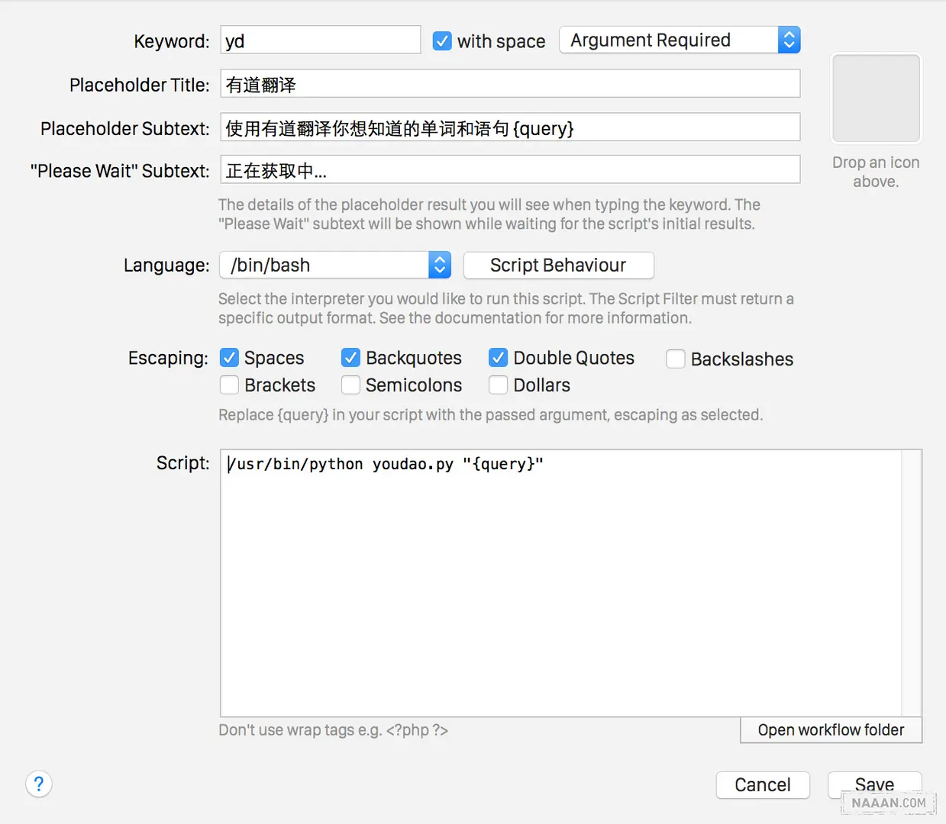Click the "Replace {query} in your script" hint
The width and height of the screenshot is (946, 824).
(x=490, y=415)
